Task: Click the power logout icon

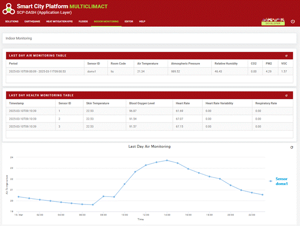Action: [293, 21]
